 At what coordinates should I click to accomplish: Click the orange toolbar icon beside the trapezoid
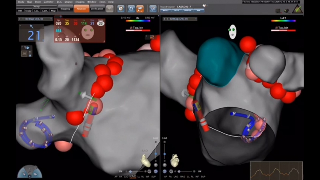[140, 8]
